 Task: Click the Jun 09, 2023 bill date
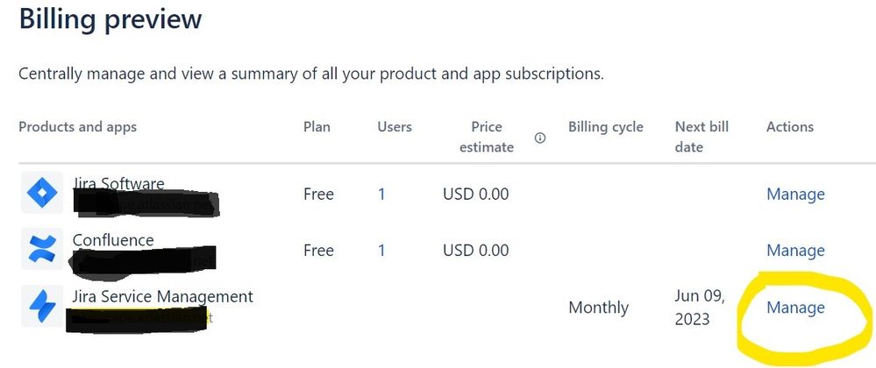[700, 307]
